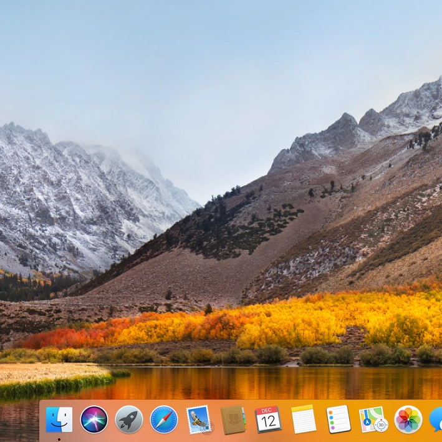Open the Photos app
Screen dimensions: 442x442
pos(408,420)
